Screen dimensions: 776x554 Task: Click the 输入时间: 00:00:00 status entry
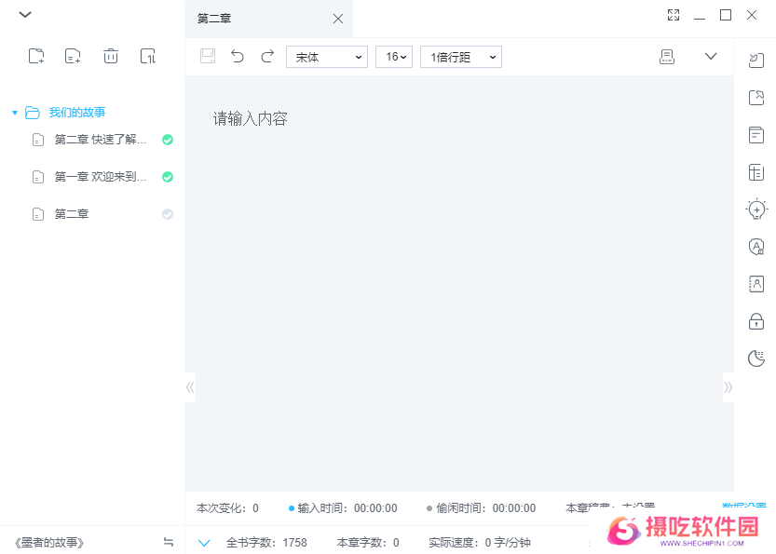point(343,508)
